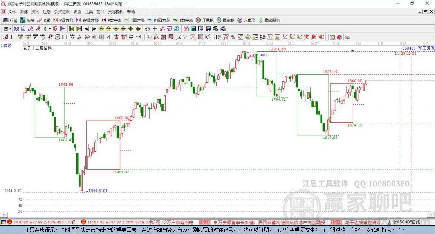The image size is (435, 234).
Task: Click the 1794.42 price label
Action: tap(279, 99)
